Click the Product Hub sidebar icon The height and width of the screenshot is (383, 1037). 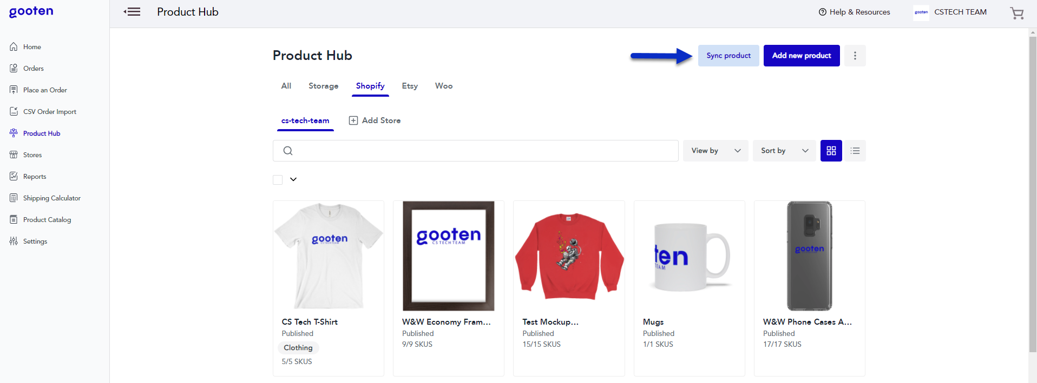tap(14, 133)
